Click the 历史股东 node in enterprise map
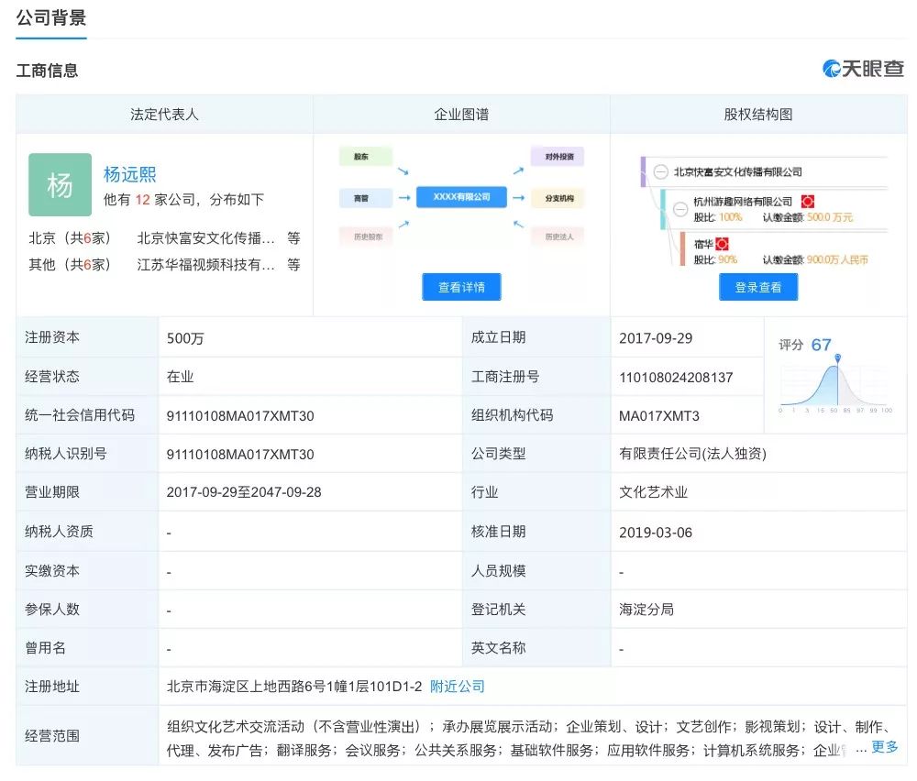Image resolution: width=917 pixels, height=781 pixels. tap(366, 236)
